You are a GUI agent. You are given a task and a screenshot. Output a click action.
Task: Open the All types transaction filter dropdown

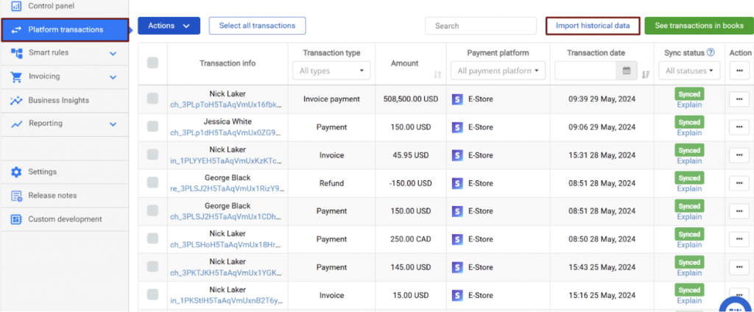332,71
